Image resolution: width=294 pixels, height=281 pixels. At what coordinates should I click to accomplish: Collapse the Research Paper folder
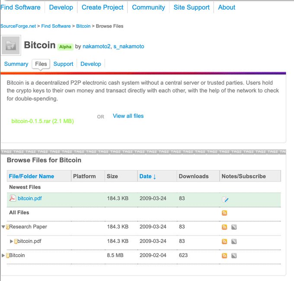pos(3,227)
